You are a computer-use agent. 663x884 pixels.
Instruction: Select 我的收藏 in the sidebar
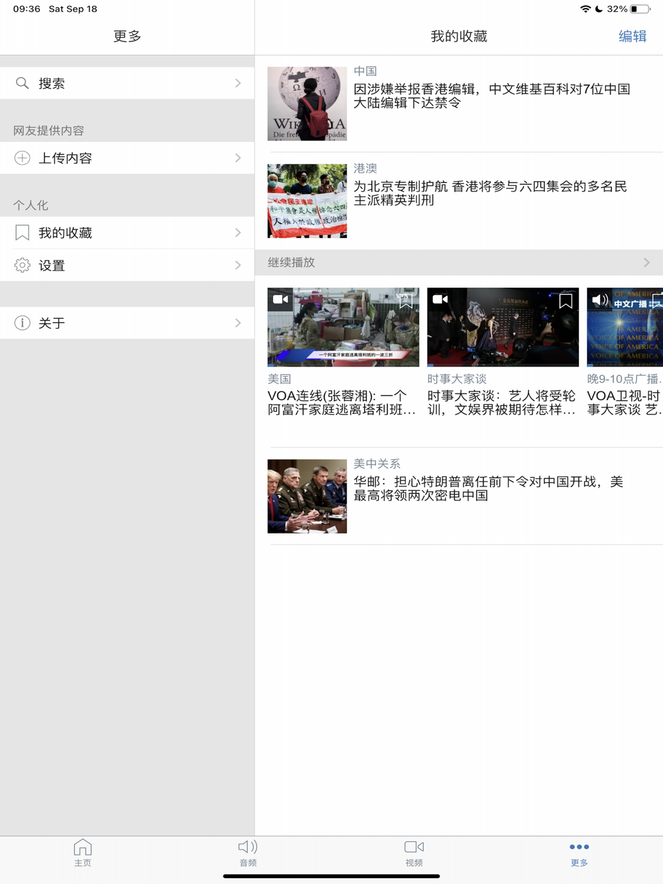click(x=127, y=233)
